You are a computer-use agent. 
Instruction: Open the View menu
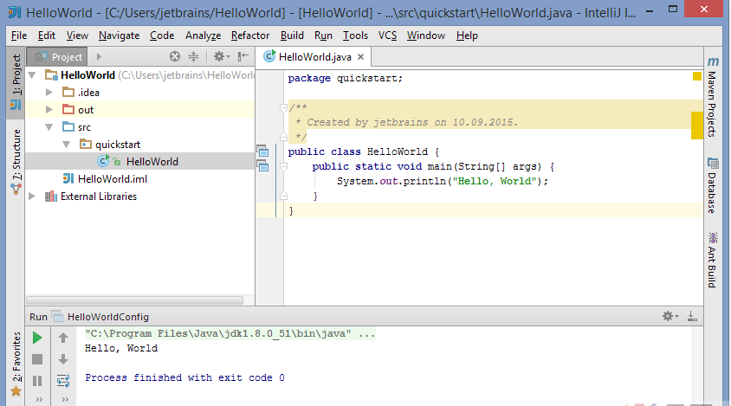tap(77, 35)
